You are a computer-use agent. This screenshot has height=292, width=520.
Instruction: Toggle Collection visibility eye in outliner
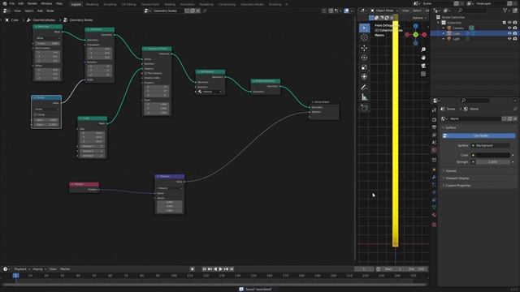pyautogui.click(x=509, y=23)
